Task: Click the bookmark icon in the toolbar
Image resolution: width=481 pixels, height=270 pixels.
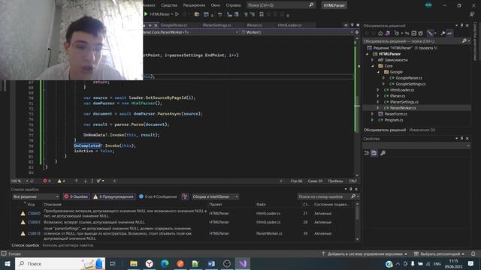Action: click(x=262, y=14)
